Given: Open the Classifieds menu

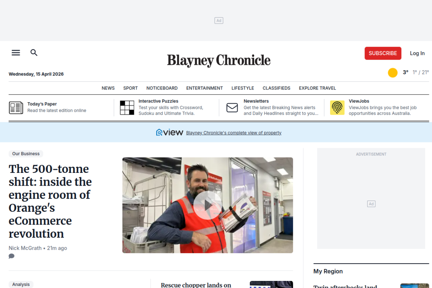Looking at the screenshot, I should [276, 88].
